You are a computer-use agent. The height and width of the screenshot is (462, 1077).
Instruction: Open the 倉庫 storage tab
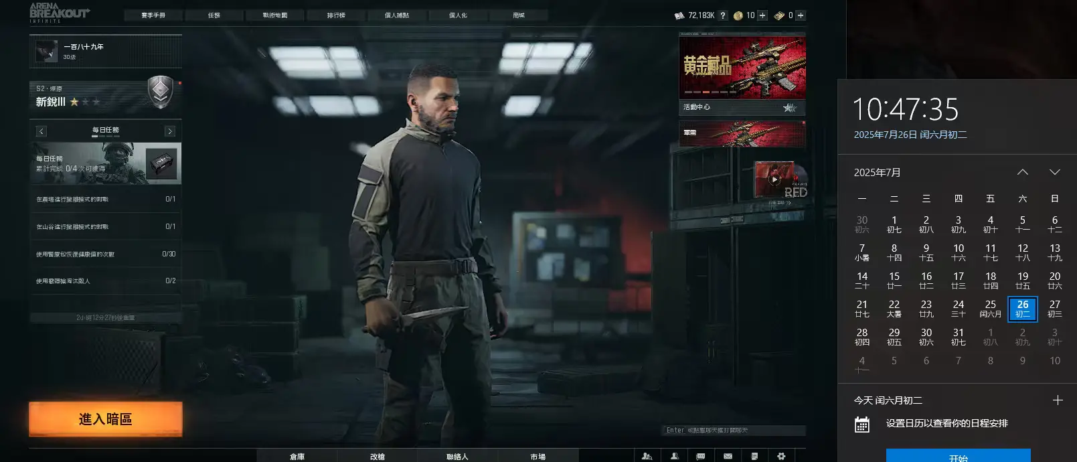click(x=297, y=456)
